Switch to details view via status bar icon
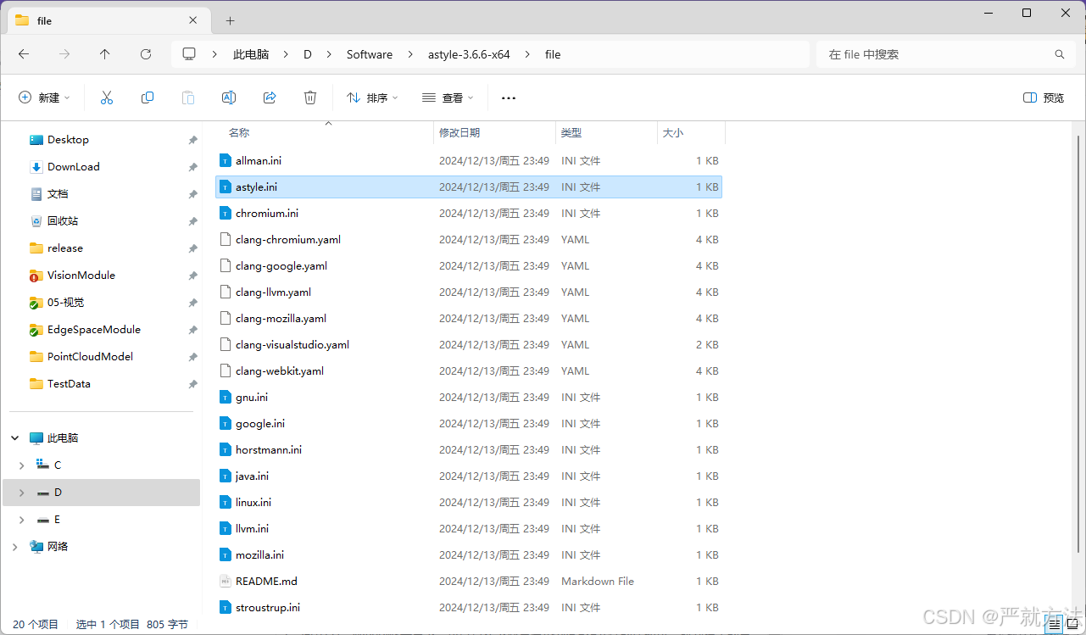The height and width of the screenshot is (635, 1086). point(1054,624)
